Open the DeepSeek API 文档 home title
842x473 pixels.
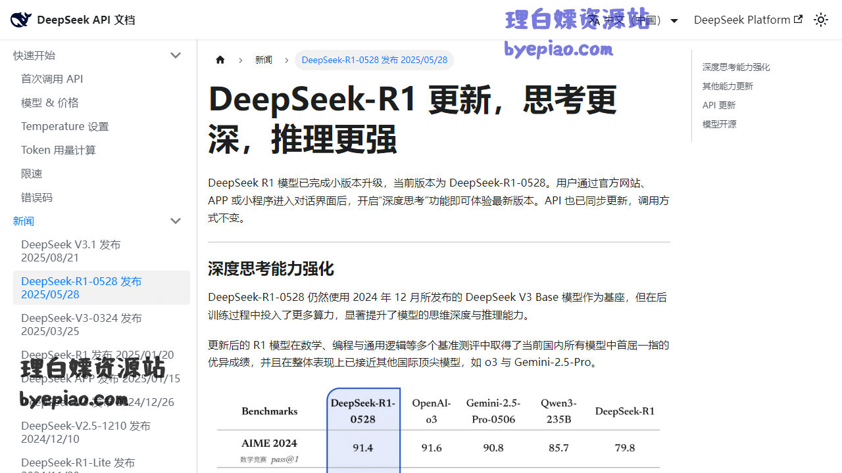[86, 20]
